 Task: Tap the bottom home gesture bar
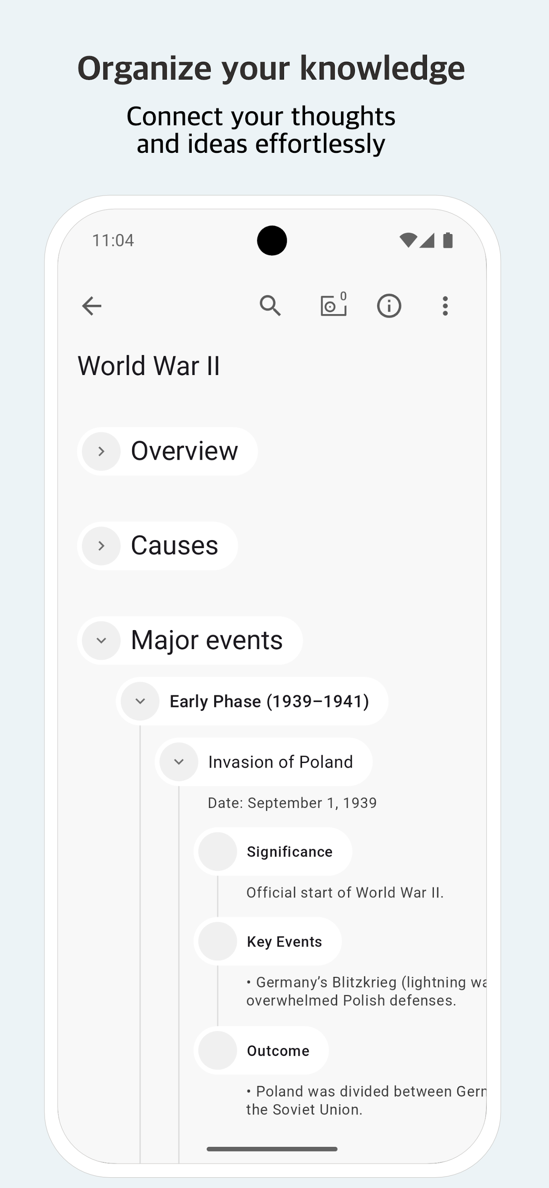272,1149
